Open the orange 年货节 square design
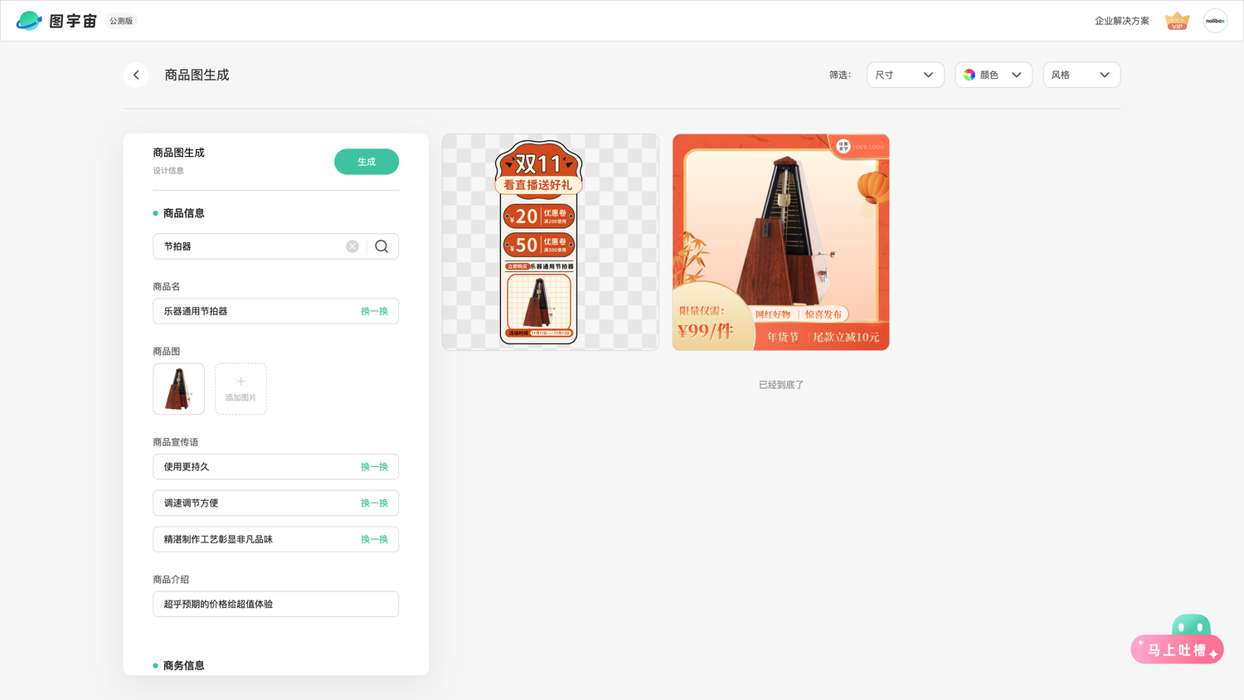Image resolution: width=1244 pixels, height=700 pixels. coord(780,242)
